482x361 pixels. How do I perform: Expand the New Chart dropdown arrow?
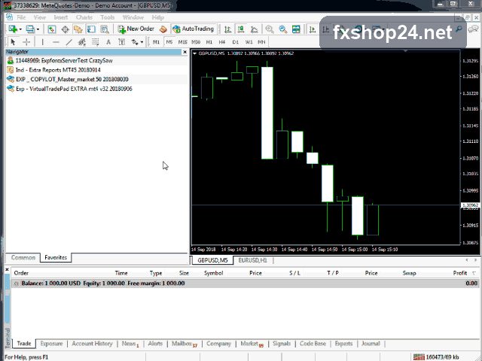tap(20, 29)
